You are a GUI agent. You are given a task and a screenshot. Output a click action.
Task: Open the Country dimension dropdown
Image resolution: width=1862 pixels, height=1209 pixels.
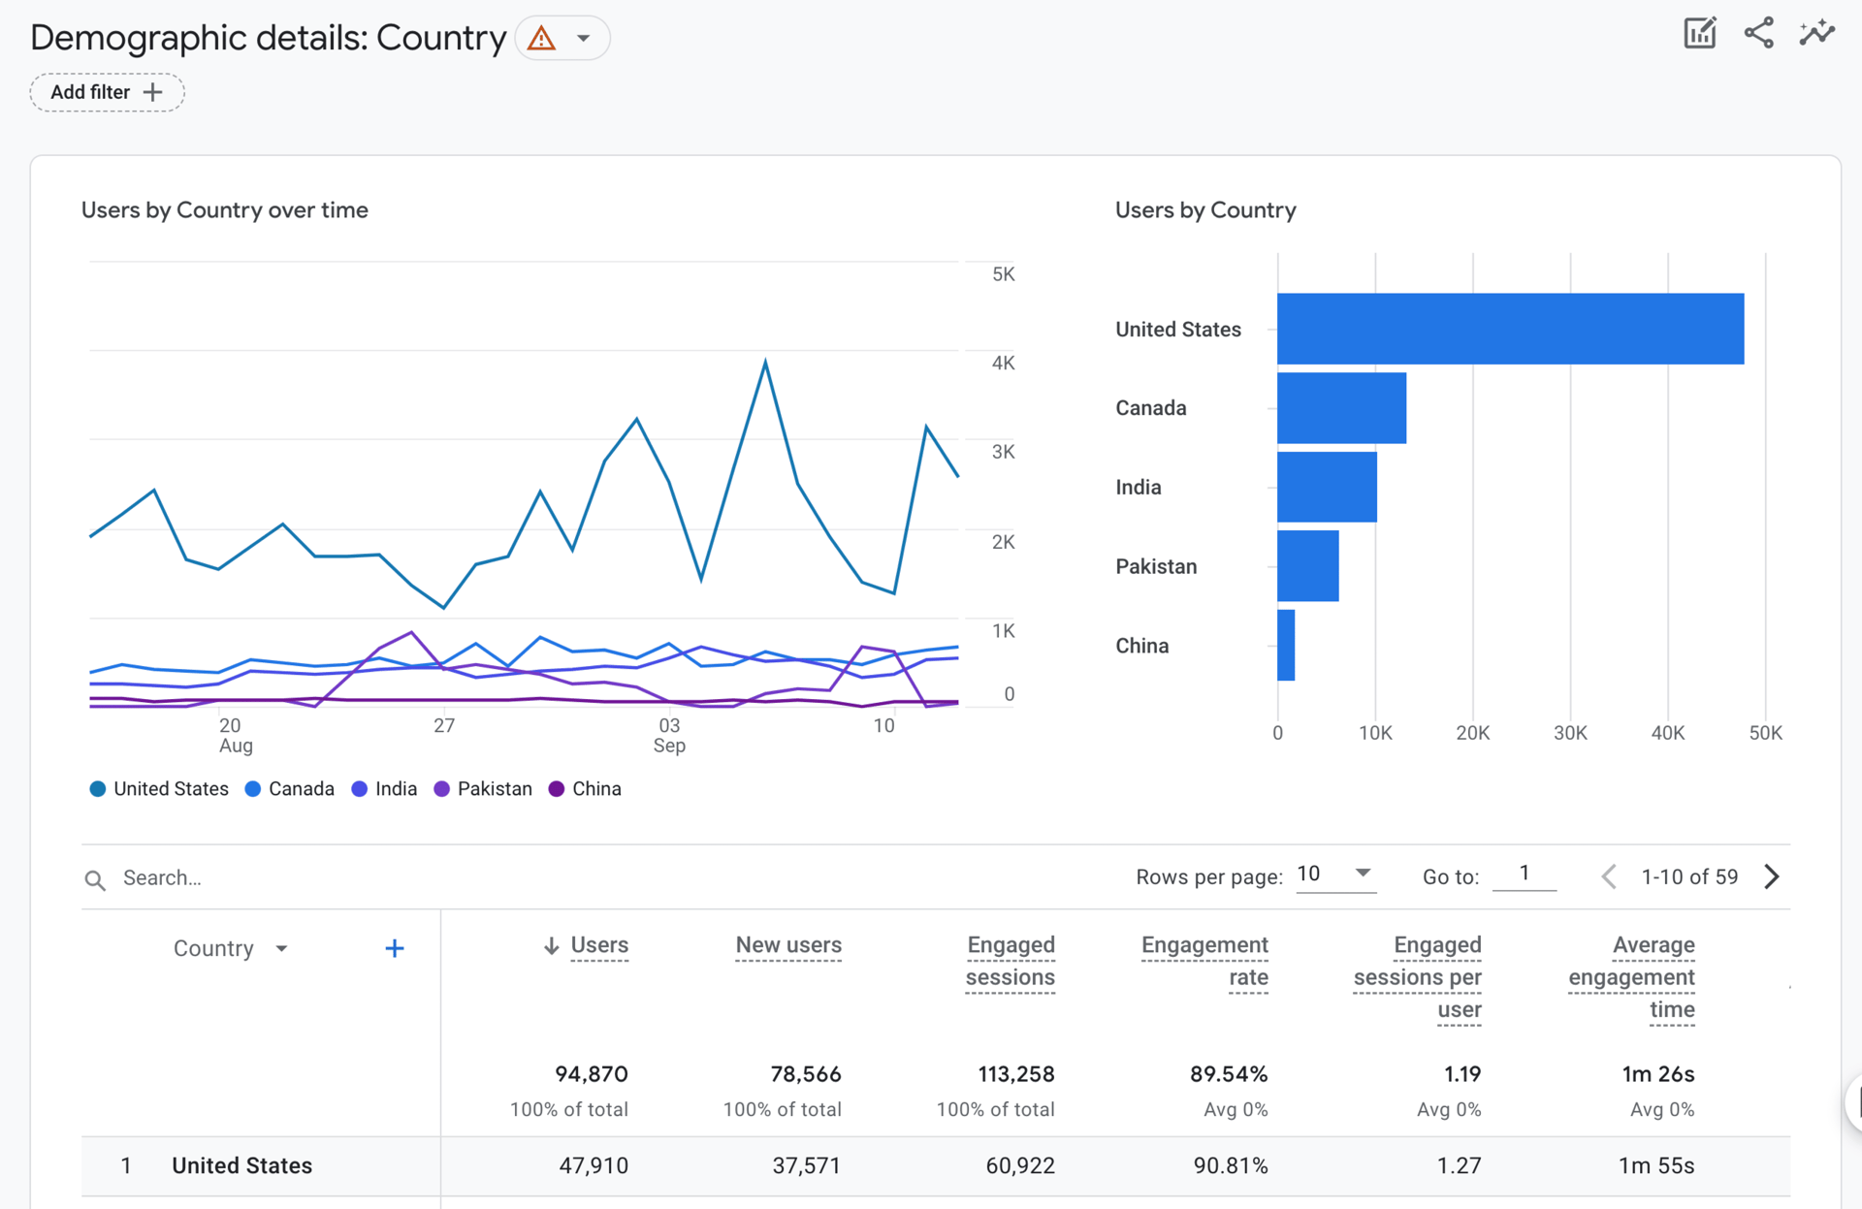[282, 948]
